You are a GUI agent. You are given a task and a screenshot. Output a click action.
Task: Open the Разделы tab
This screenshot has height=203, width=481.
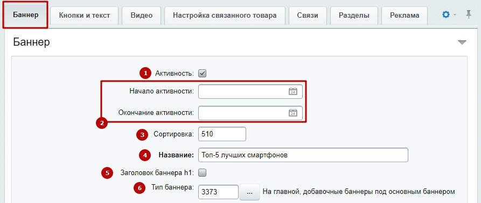[354, 15]
